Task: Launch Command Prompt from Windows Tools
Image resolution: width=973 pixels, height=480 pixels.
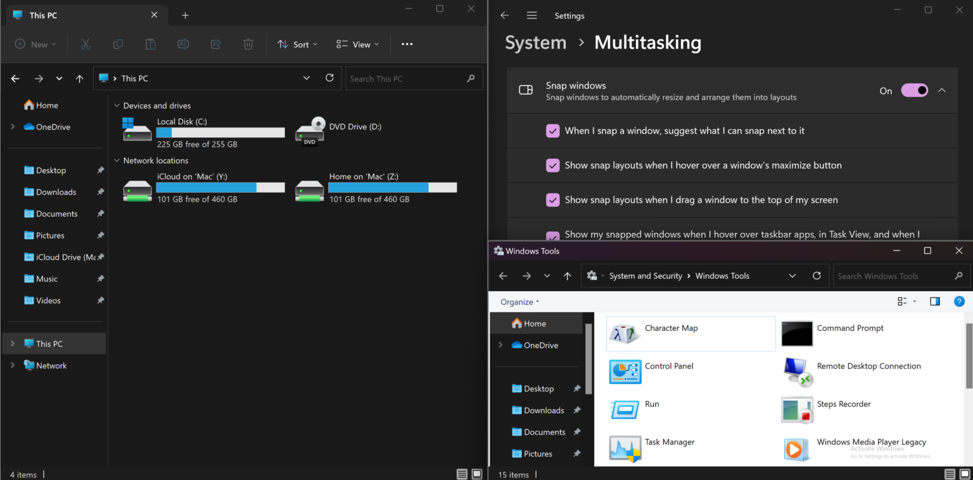Action: point(850,328)
